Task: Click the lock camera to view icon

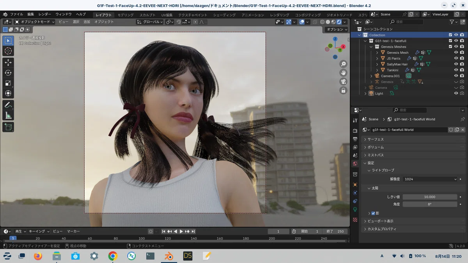Action: (343, 90)
